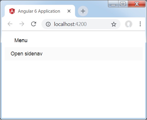Maximize the browser window

123,4
